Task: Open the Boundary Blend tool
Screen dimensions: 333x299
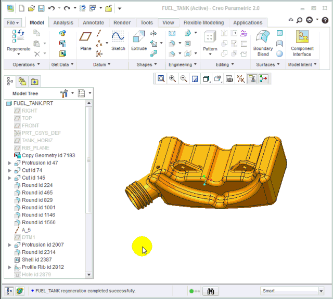Action: (x=263, y=36)
